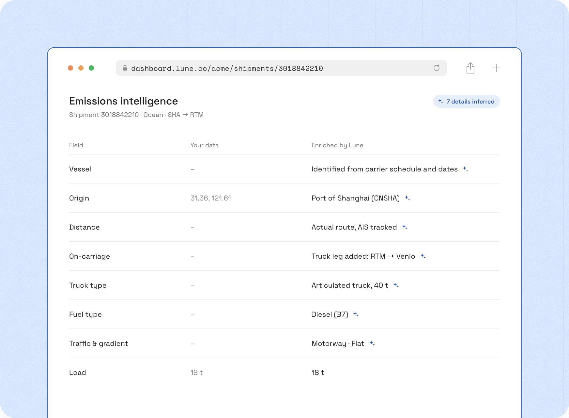The width and height of the screenshot is (569, 418).
Task: Click the 7 details inferred badge
Action: coord(467,101)
